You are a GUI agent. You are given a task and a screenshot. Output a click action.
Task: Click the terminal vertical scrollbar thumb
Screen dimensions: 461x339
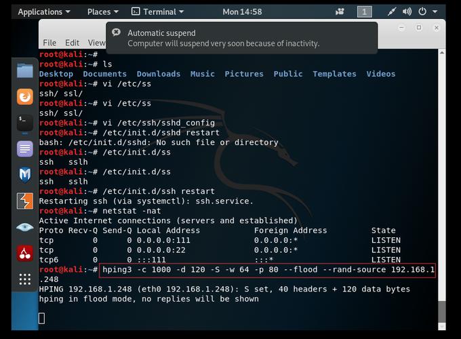[441, 312]
